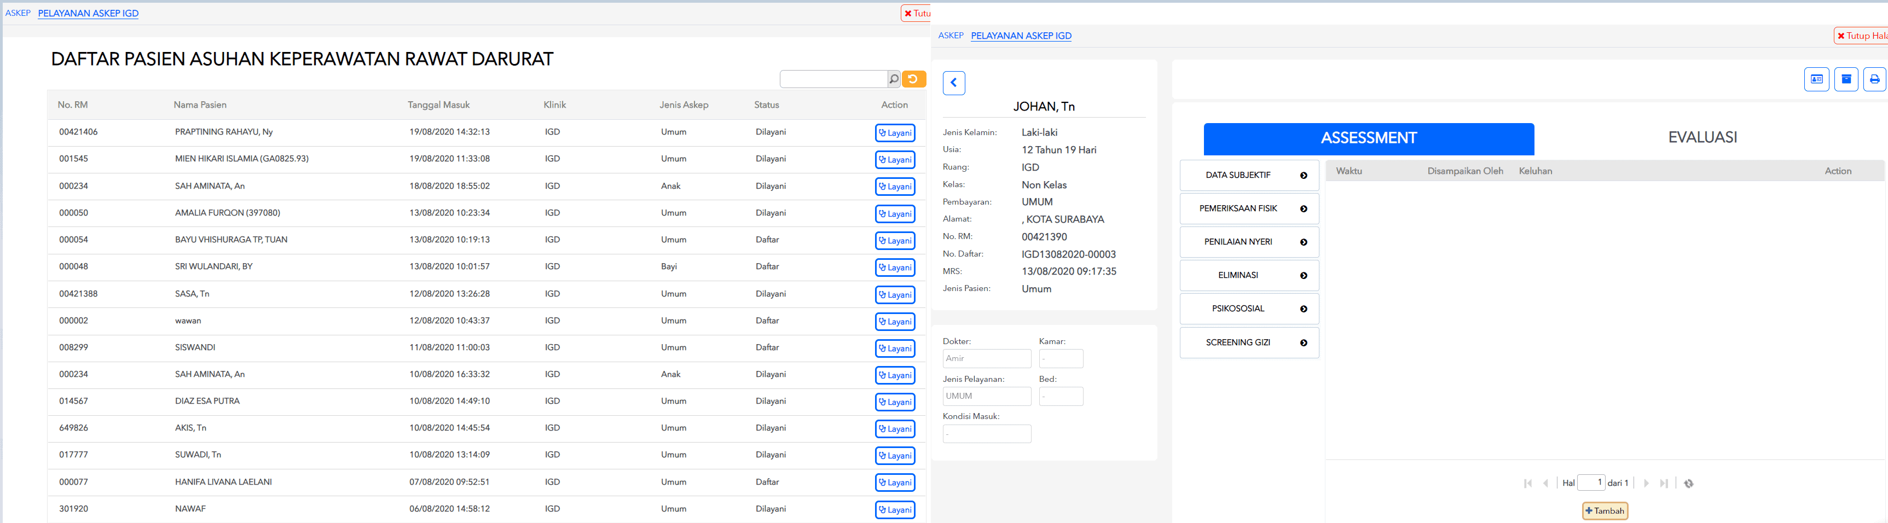The width and height of the screenshot is (1888, 523).
Task: Go to first page in pagination
Action: coord(1527,484)
